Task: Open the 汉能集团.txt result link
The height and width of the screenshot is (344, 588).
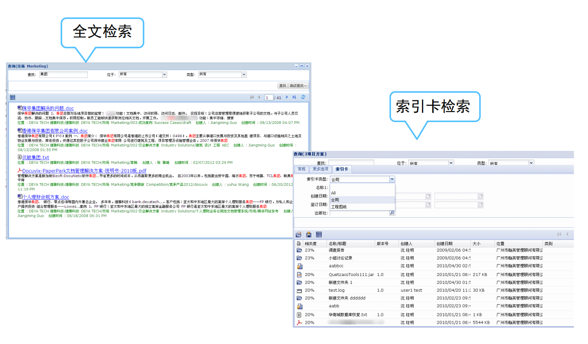Action: 36,157
